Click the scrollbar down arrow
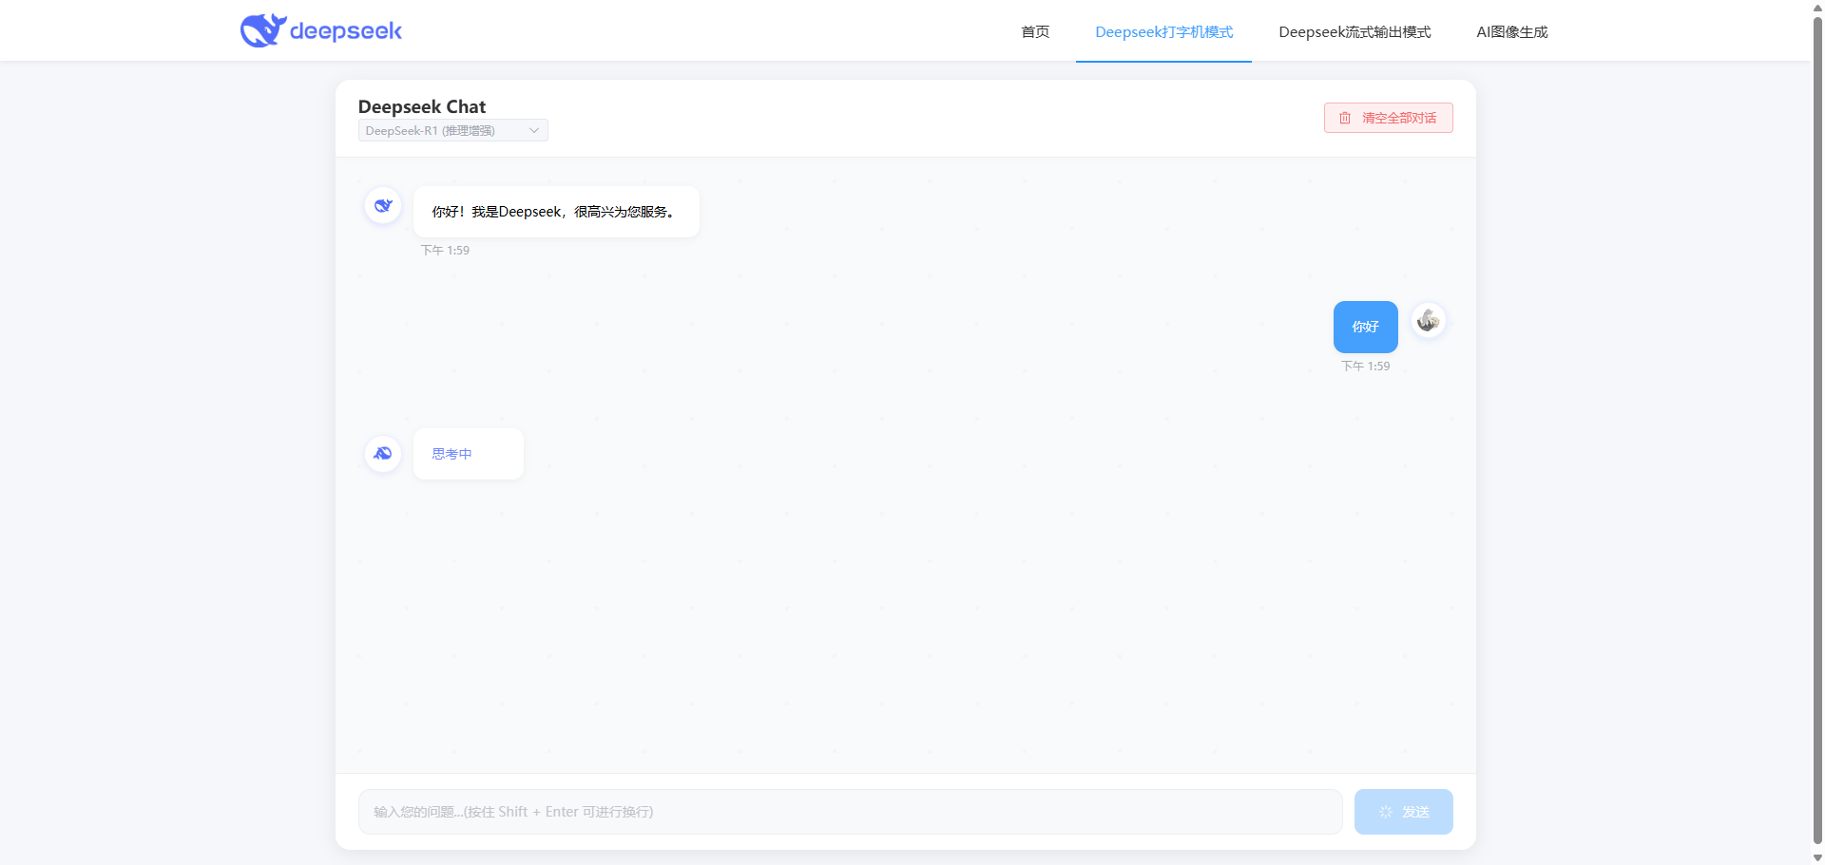 click(x=1817, y=857)
